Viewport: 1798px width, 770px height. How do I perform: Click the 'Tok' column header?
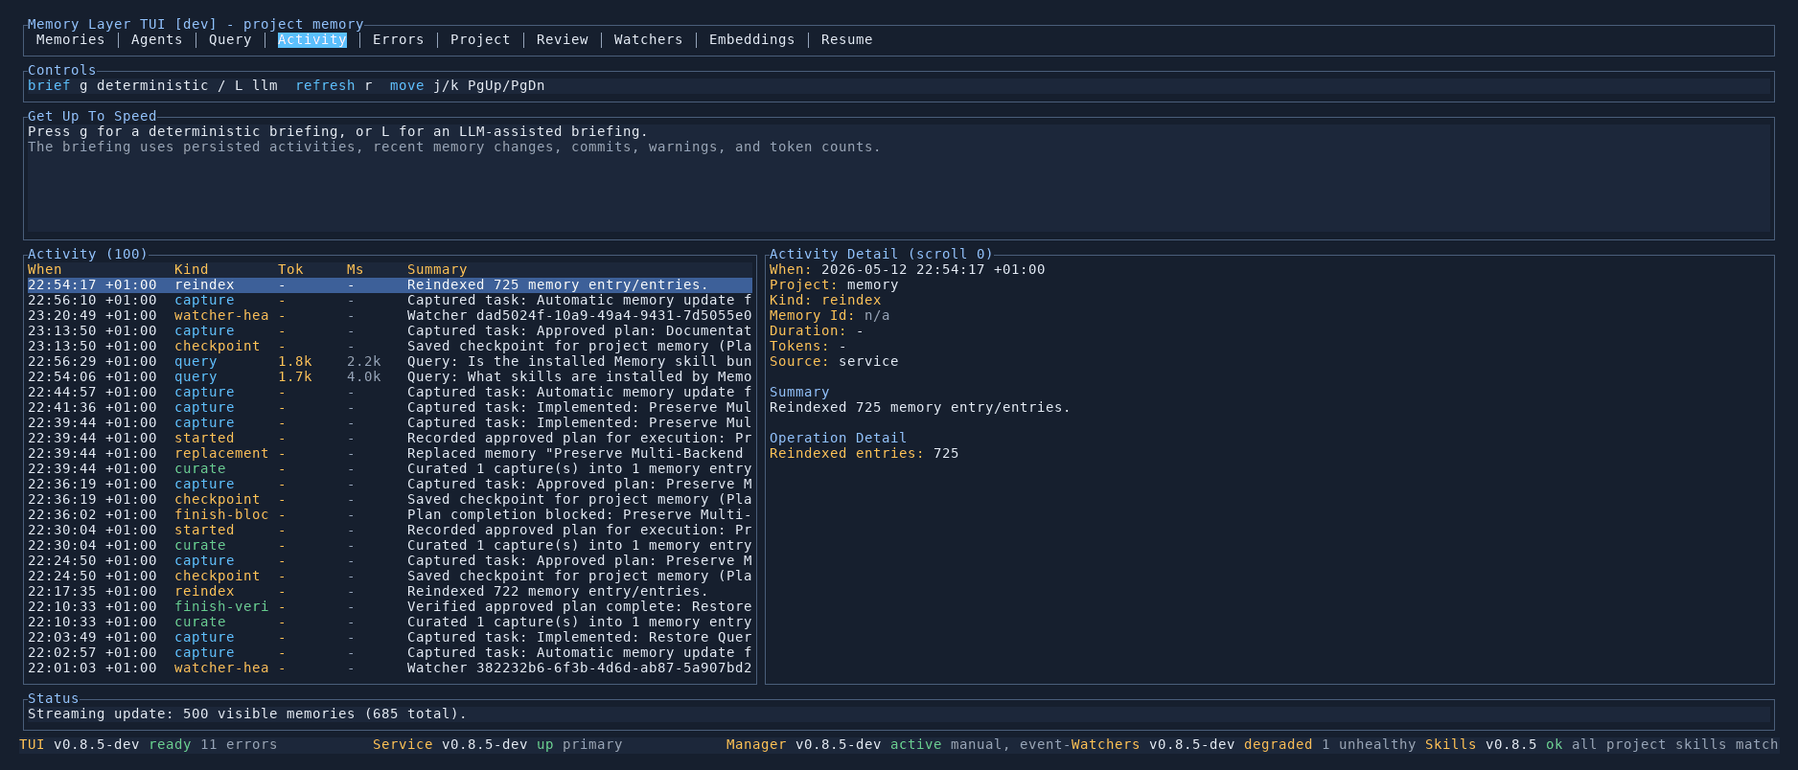coord(290,270)
